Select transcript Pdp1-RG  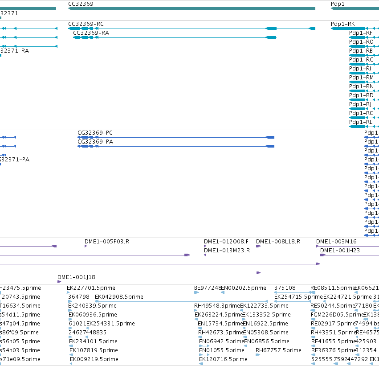pyautogui.click(x=361, y=60)
